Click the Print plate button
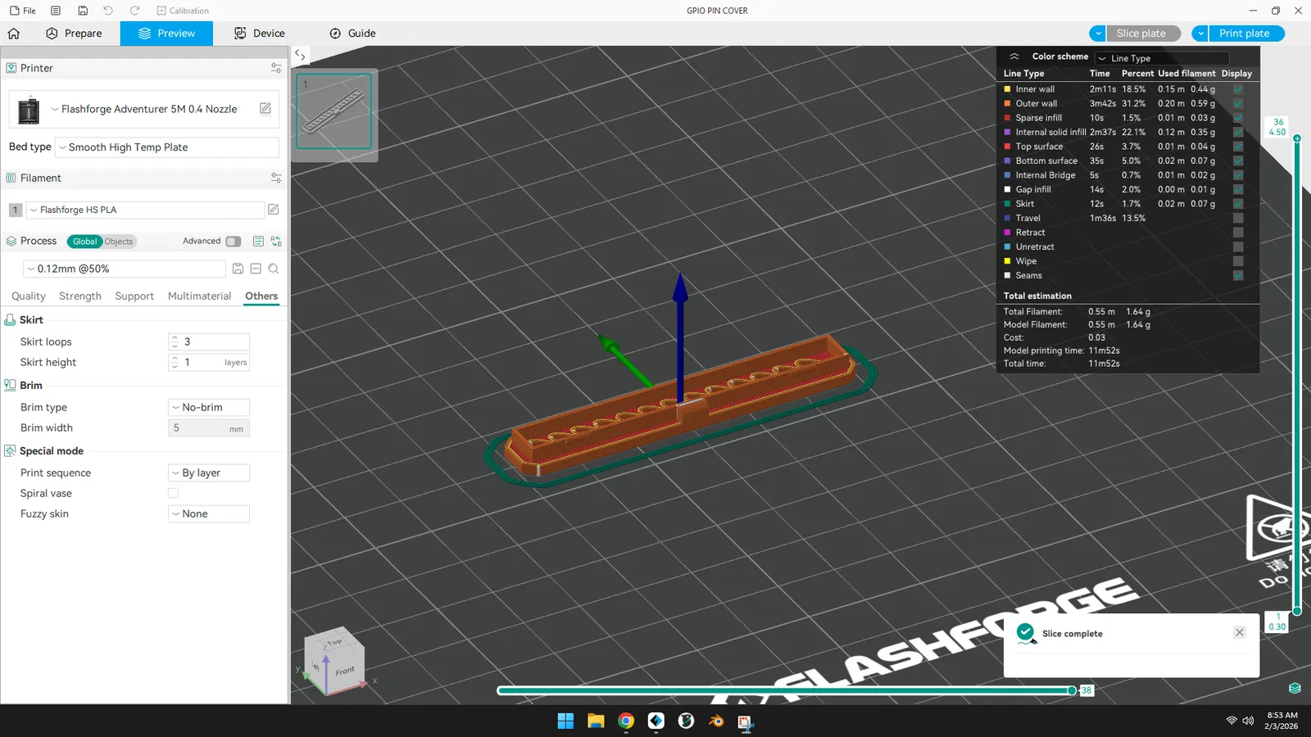The height and width of the screenshot is (737, 1311). (1247, 34)
